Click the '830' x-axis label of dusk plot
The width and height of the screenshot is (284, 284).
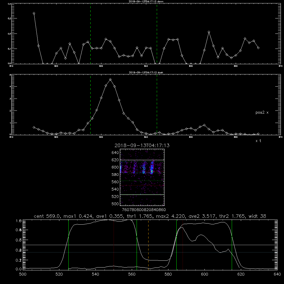click(x=101, y=137)
